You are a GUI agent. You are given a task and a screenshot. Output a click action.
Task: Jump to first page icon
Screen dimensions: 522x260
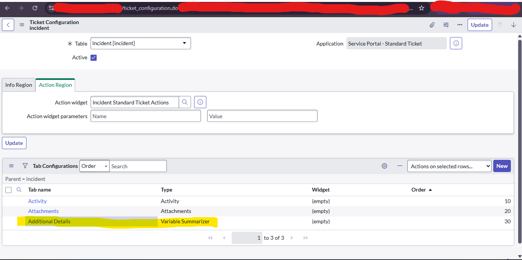pyautogui.click(x=210, y=238)
